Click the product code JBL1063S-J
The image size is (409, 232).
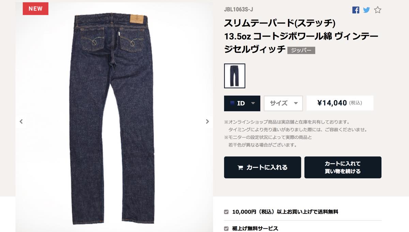(239, 10)
